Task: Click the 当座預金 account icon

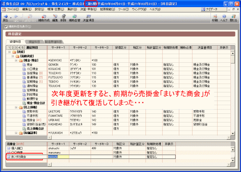Action: 24,73
